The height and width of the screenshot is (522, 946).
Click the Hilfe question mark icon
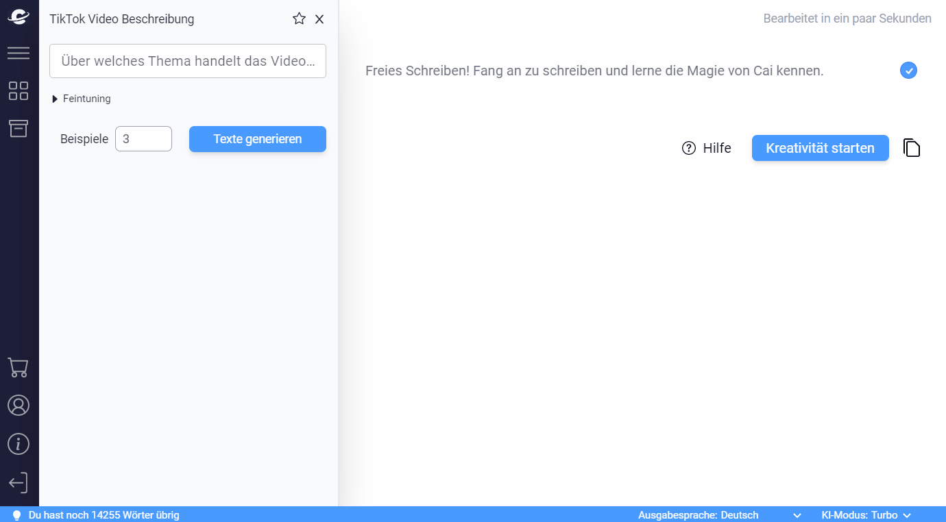tap(689, 148)
